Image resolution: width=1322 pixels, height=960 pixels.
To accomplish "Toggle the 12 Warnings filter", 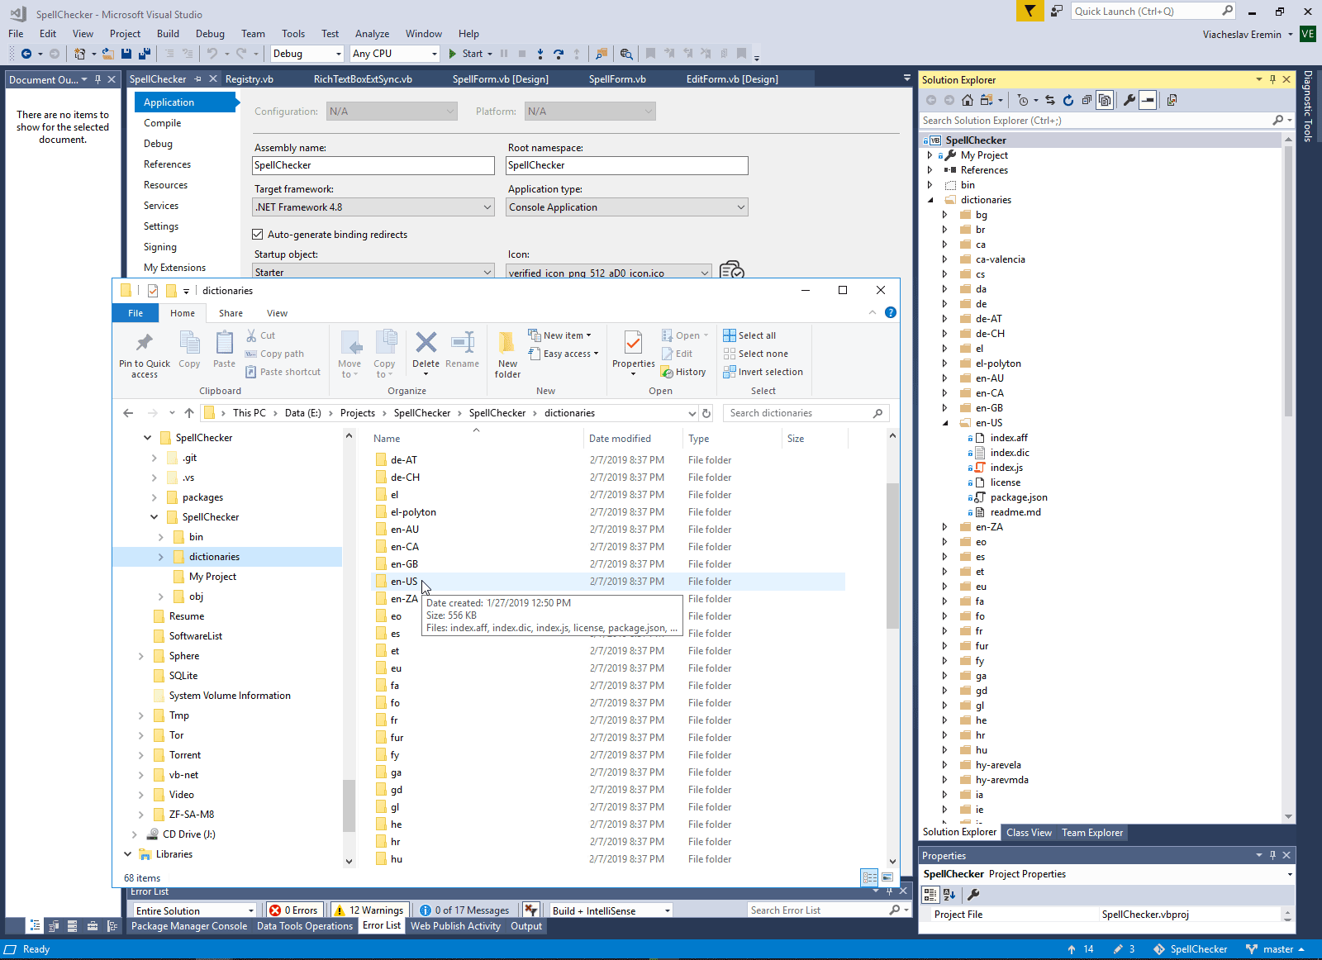I will click(x=369, y=910).
